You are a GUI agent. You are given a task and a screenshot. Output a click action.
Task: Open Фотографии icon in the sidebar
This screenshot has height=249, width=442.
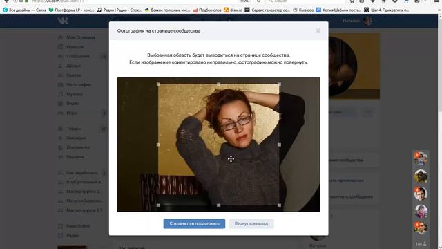point(60,84)
